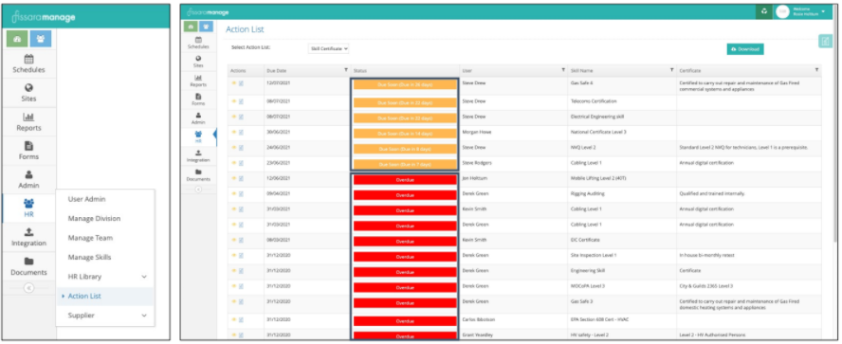Open Admin person icon in left sidebar
This screenshot has height=344, width=842.
28,175
